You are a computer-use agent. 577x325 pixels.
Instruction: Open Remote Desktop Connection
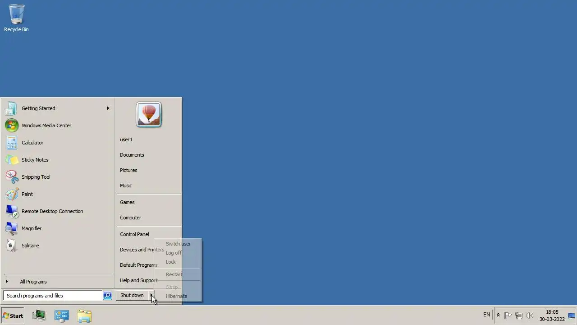pyautogui.click(x=57, y=211)
